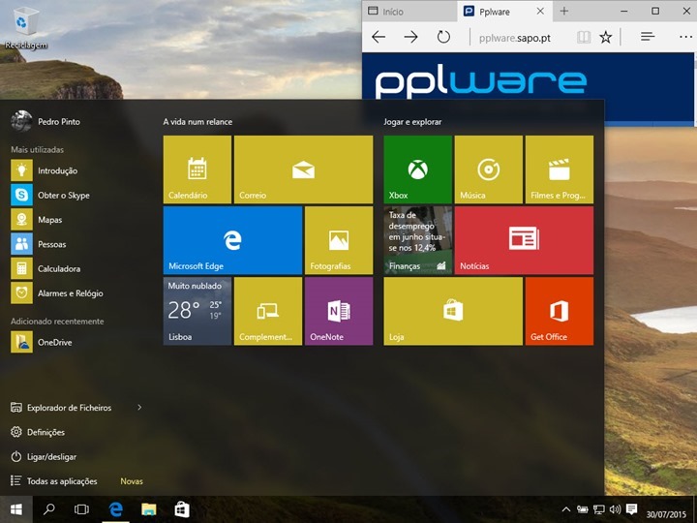Open the Calendário tile
This screenshot has height=523, width=697.
197,169
